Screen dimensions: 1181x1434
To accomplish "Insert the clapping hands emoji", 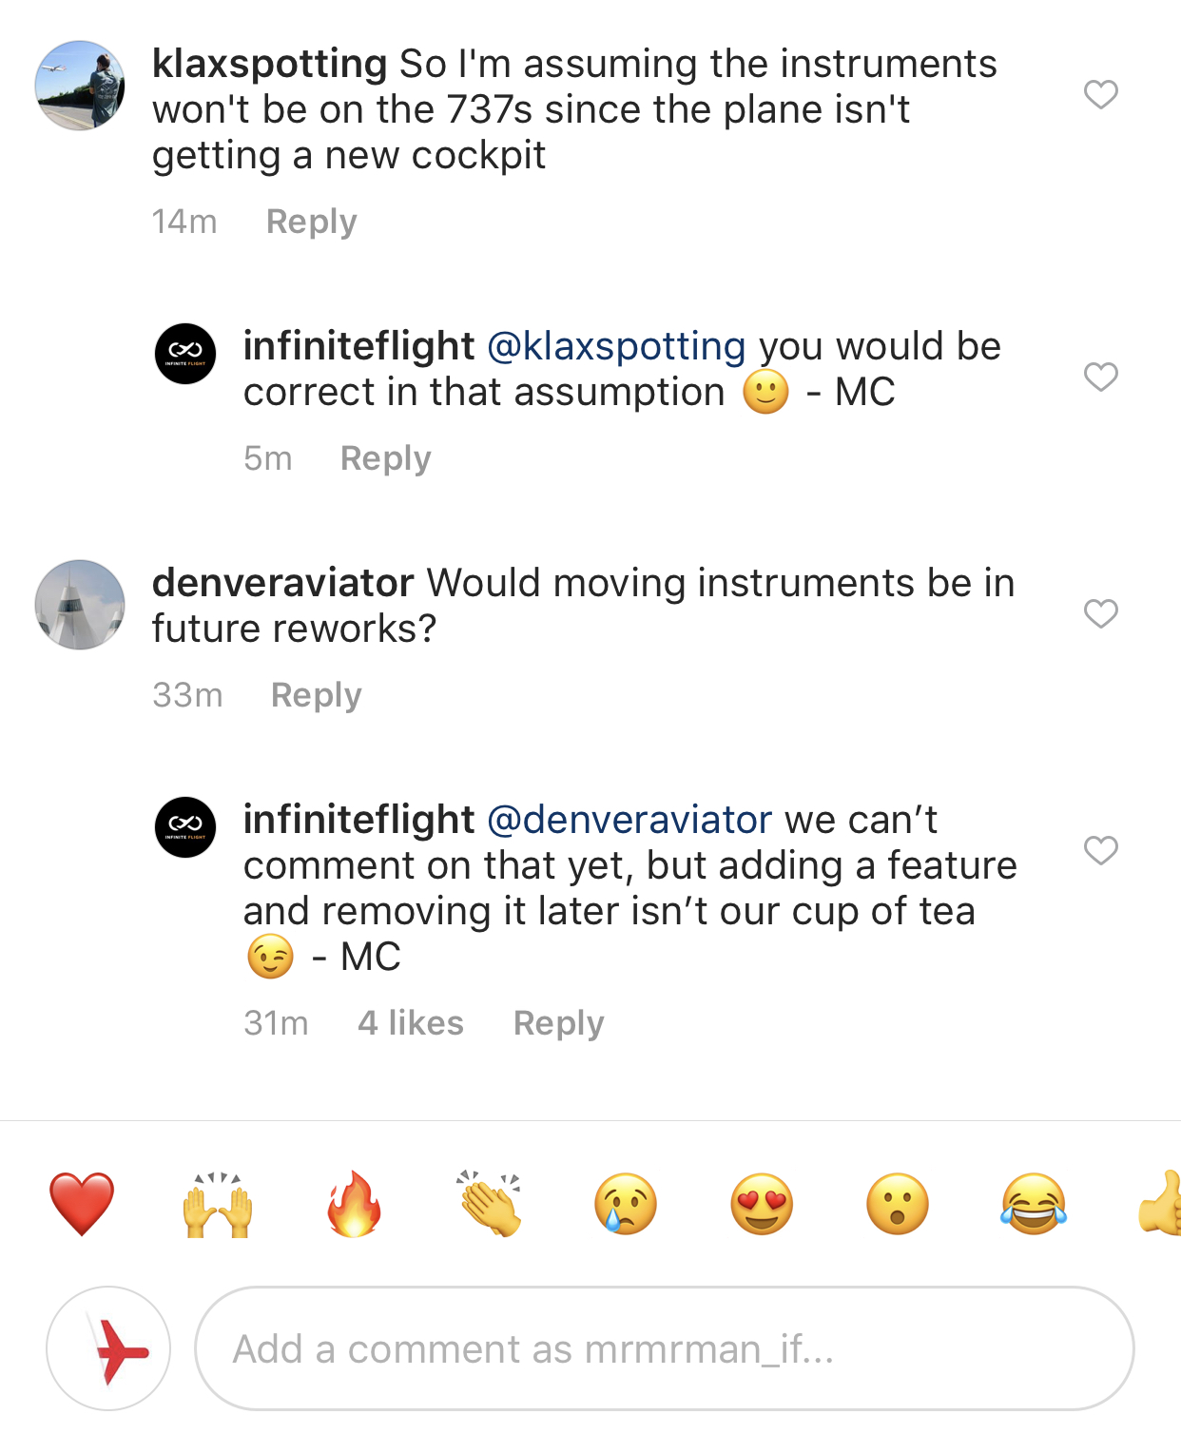I will pyautogui.click(x=490, y=1204).
